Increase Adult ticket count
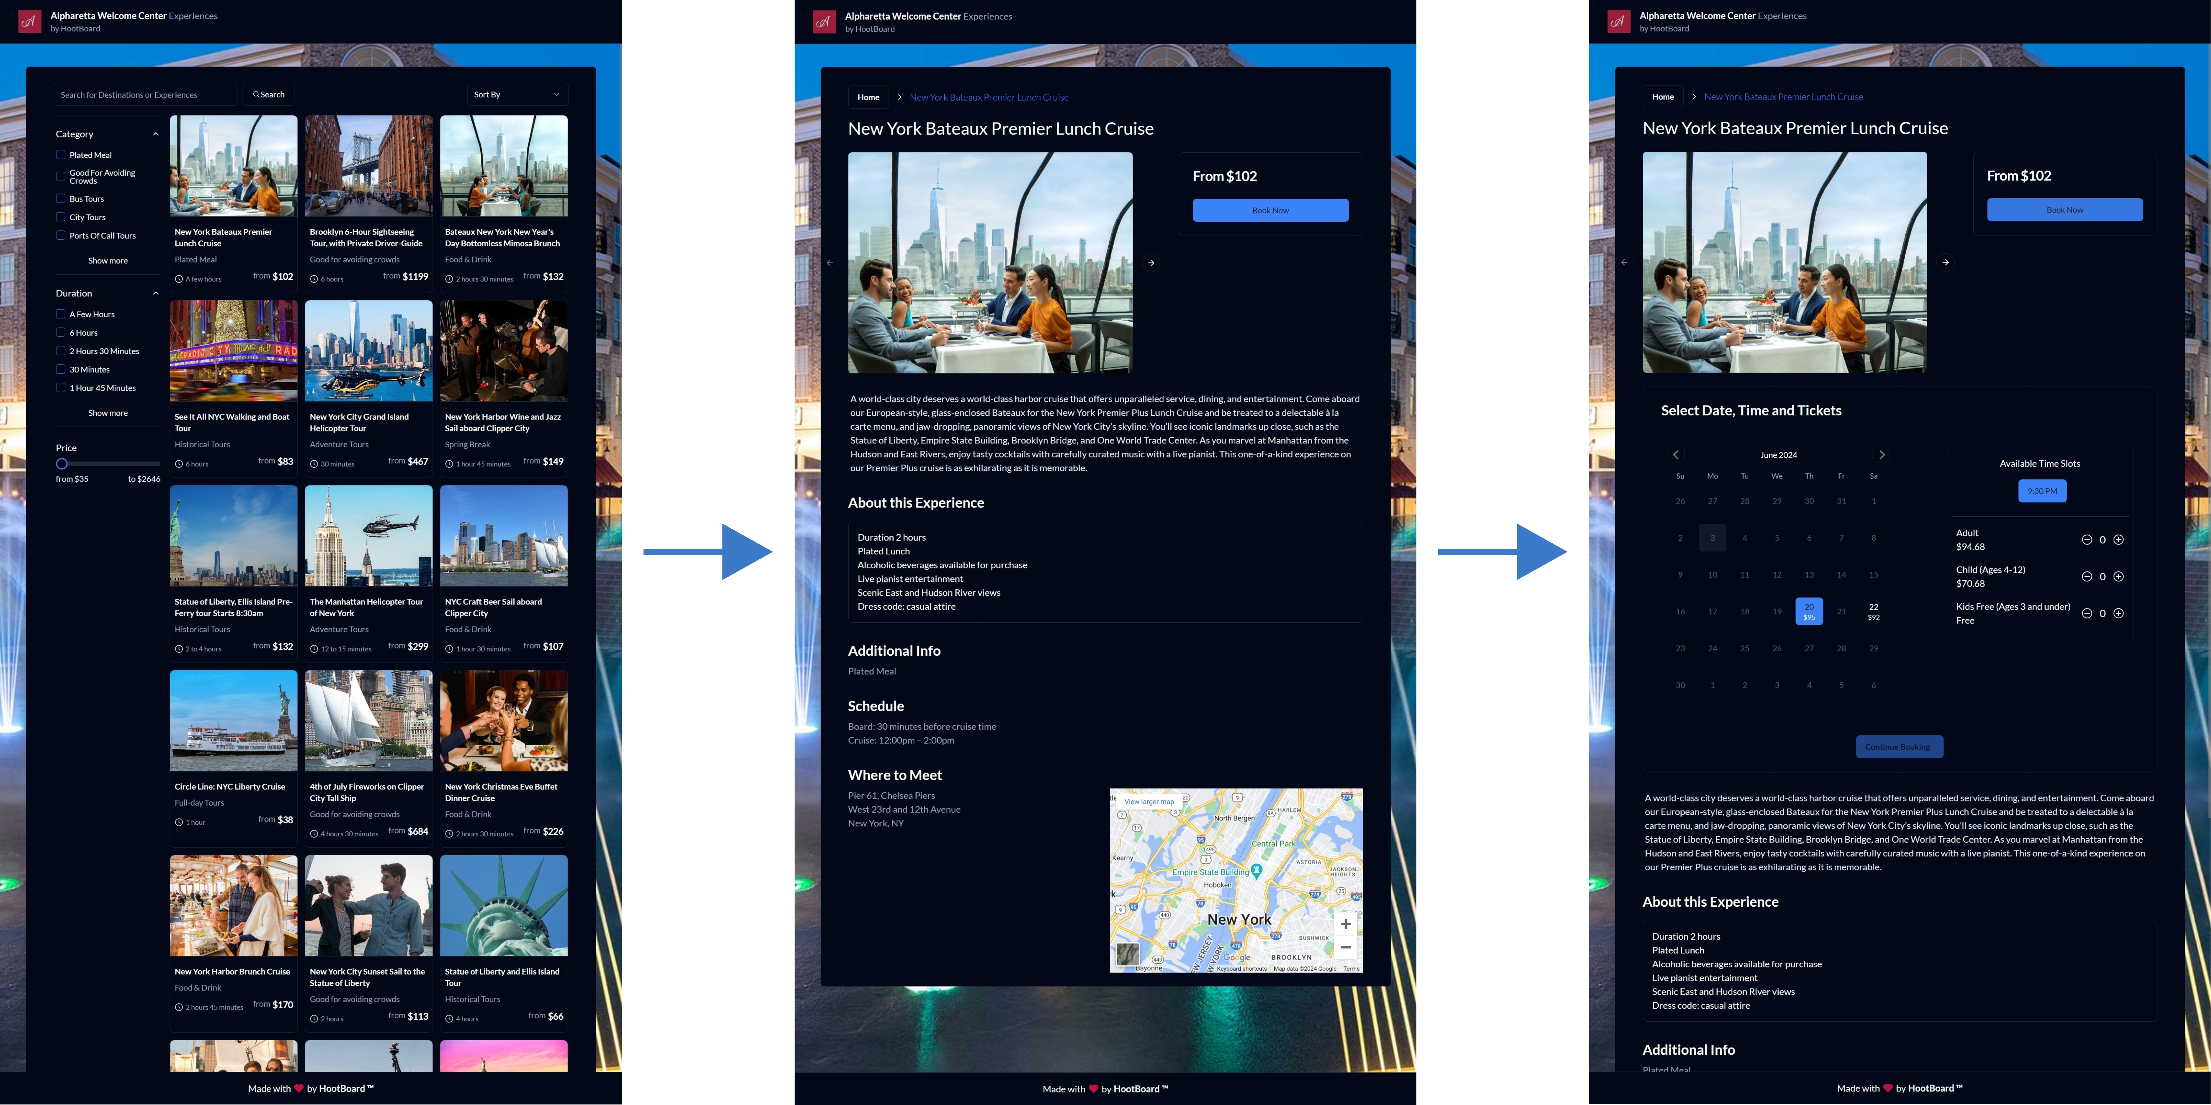The image size is (2211, 1105). point(2118,540)
